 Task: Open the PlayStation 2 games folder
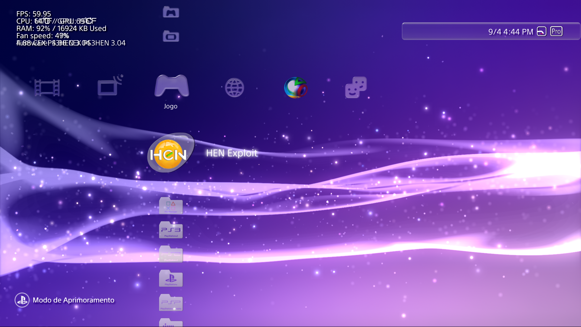(x=171, y=254)
